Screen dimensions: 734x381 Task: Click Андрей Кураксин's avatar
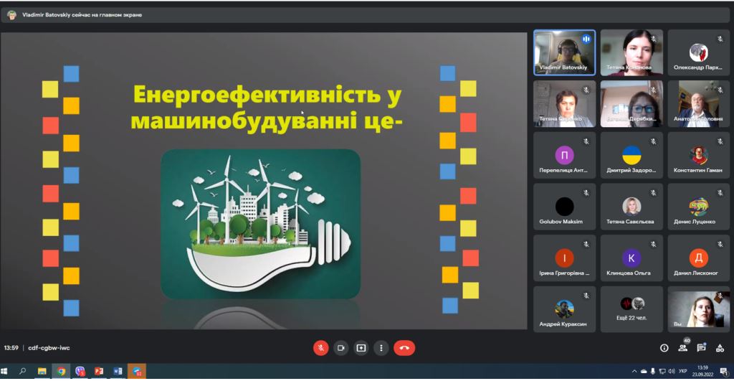point(565,309)
